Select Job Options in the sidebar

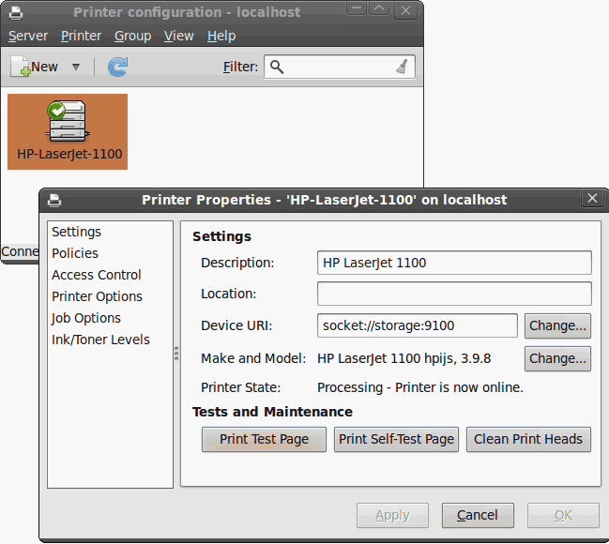(x=110, y=318)
